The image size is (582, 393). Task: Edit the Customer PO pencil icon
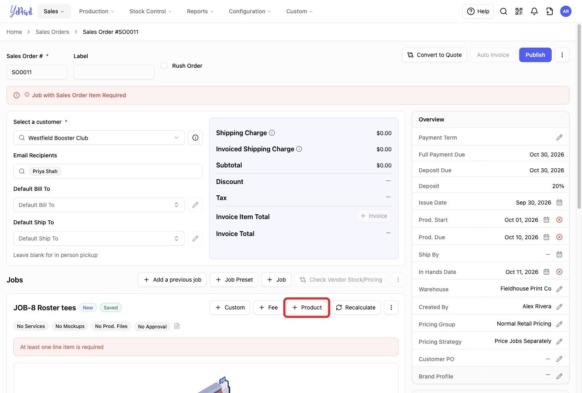click(x=559, y=359)
